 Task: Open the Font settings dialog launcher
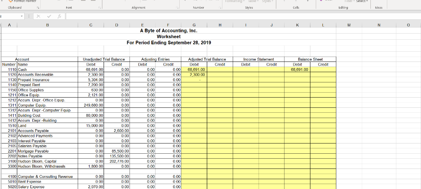(99, 8)
